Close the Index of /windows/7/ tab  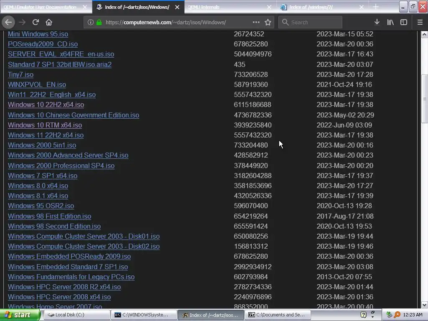pos(362,7)
